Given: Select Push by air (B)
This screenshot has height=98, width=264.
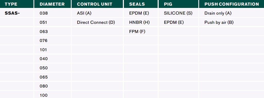Looking at the screenshot, I should pyautogui.click(x=219, y=23).
